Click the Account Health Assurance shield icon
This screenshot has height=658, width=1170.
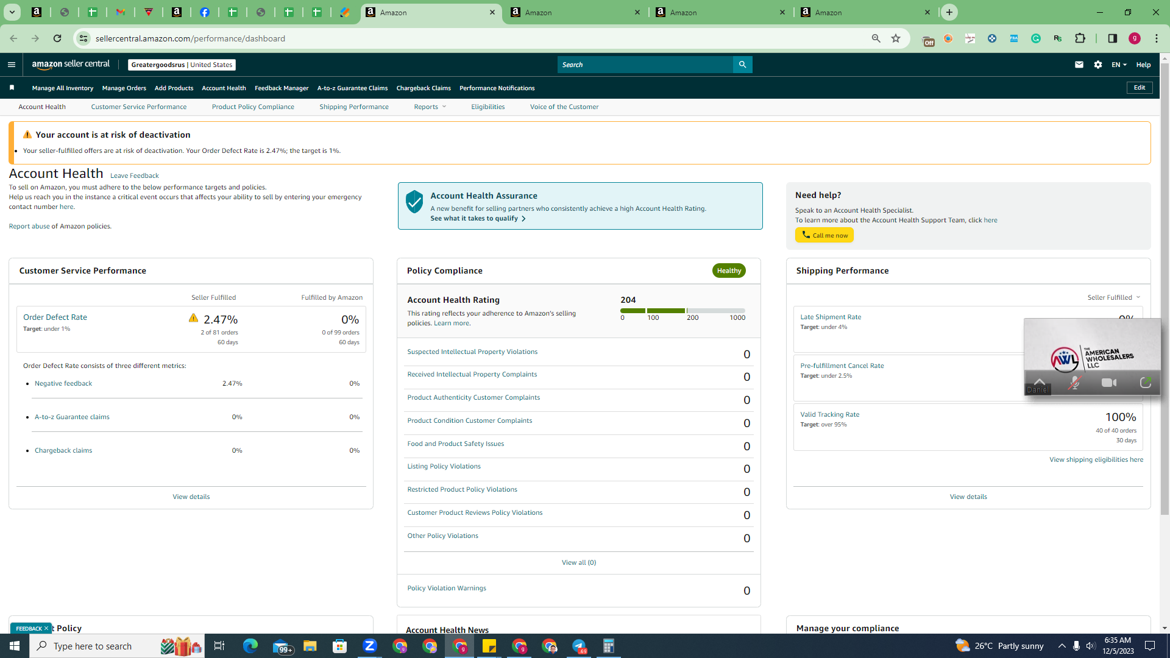(414, 202)
